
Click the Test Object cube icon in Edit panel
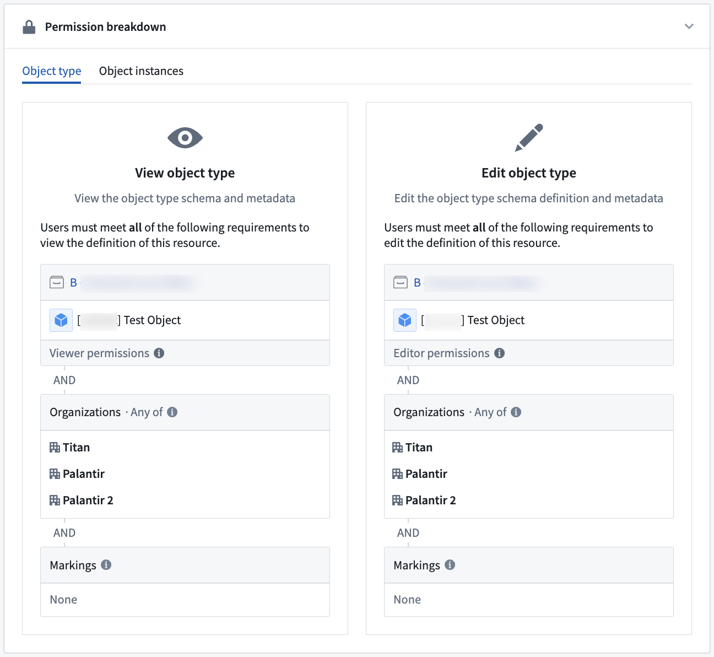tap(405, 320)
